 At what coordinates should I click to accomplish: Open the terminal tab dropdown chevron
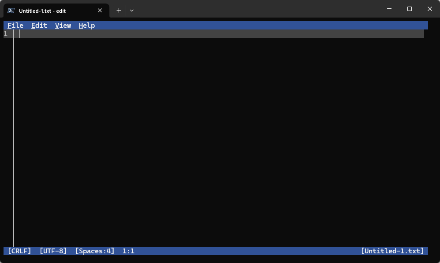tap(131, 10)
